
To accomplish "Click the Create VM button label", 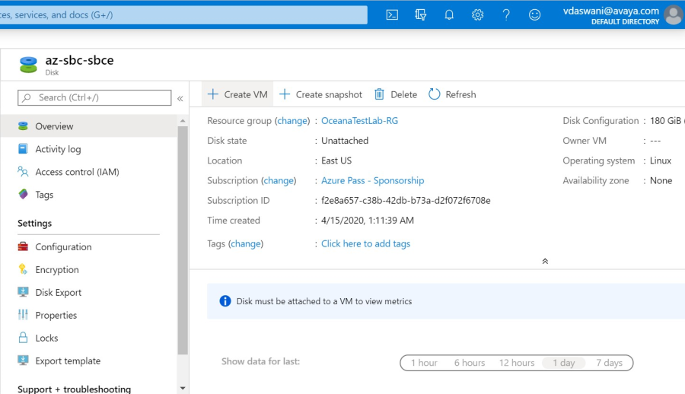I will pos(246,94).
